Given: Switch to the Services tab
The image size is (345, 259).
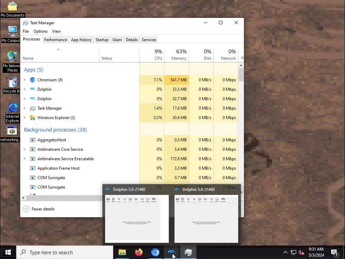Looking at the screenshot, I should tap(149, 40).
